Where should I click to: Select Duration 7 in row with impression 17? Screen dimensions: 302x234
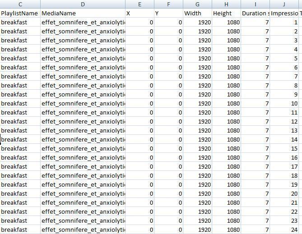[255, 166]
